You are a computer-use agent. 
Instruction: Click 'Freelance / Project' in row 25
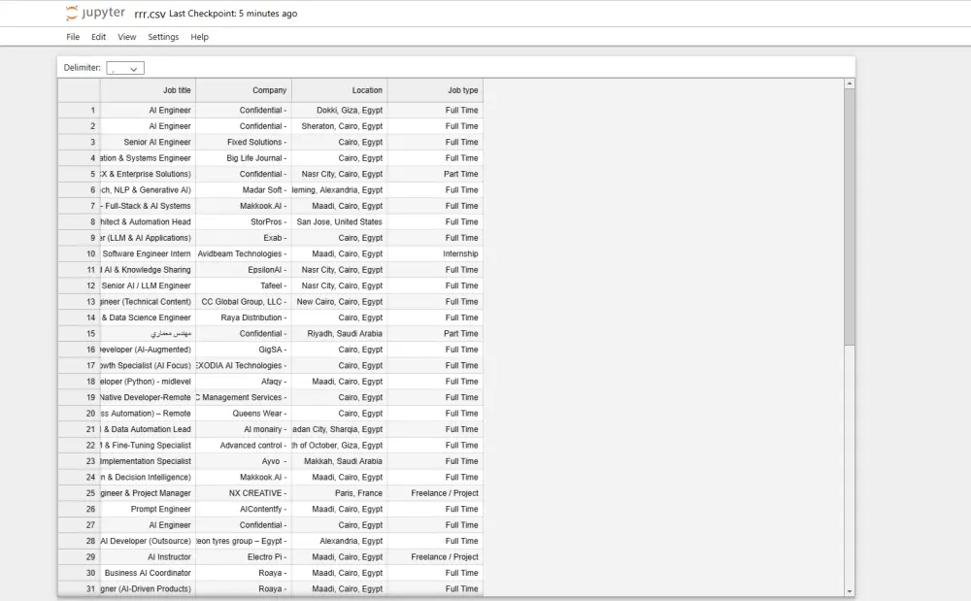pyautogui.click(x=435, y=493)
